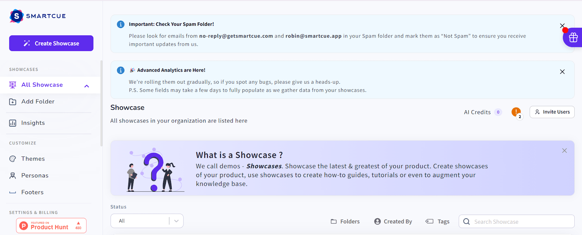Click the orange alert notification icon
Viewport: 582px width, 235px height.
coord(516,112)
